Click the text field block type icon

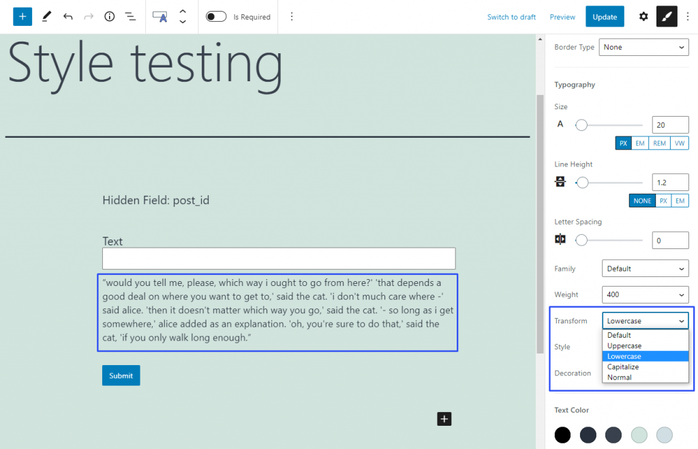[x=160, y=17]
